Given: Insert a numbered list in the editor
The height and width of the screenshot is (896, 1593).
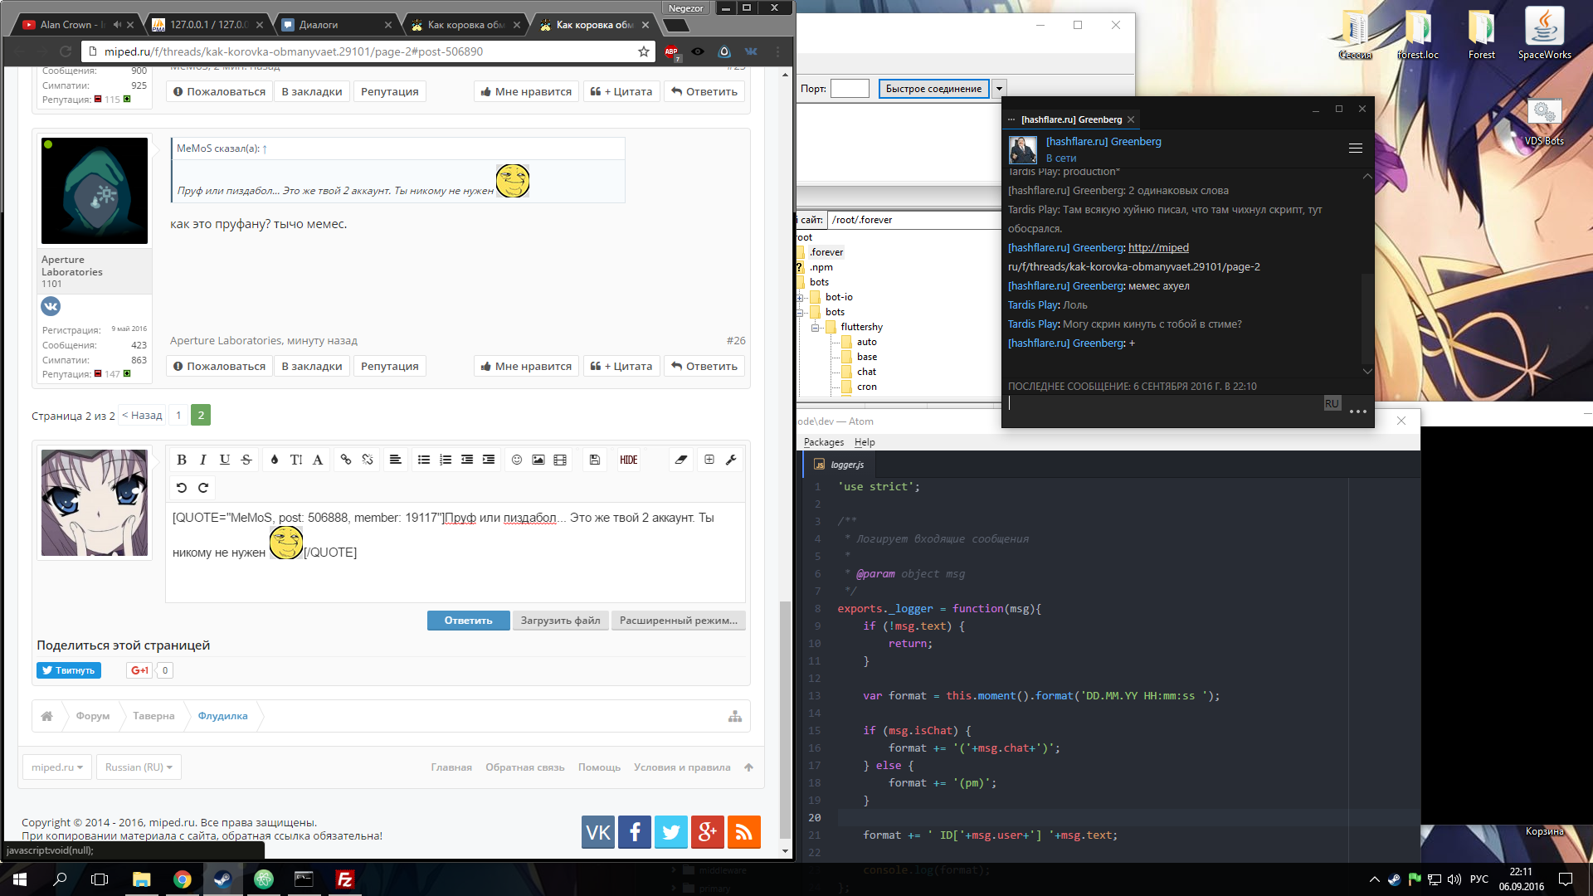Looking at the screenshot, I should [x=446, y=460].
